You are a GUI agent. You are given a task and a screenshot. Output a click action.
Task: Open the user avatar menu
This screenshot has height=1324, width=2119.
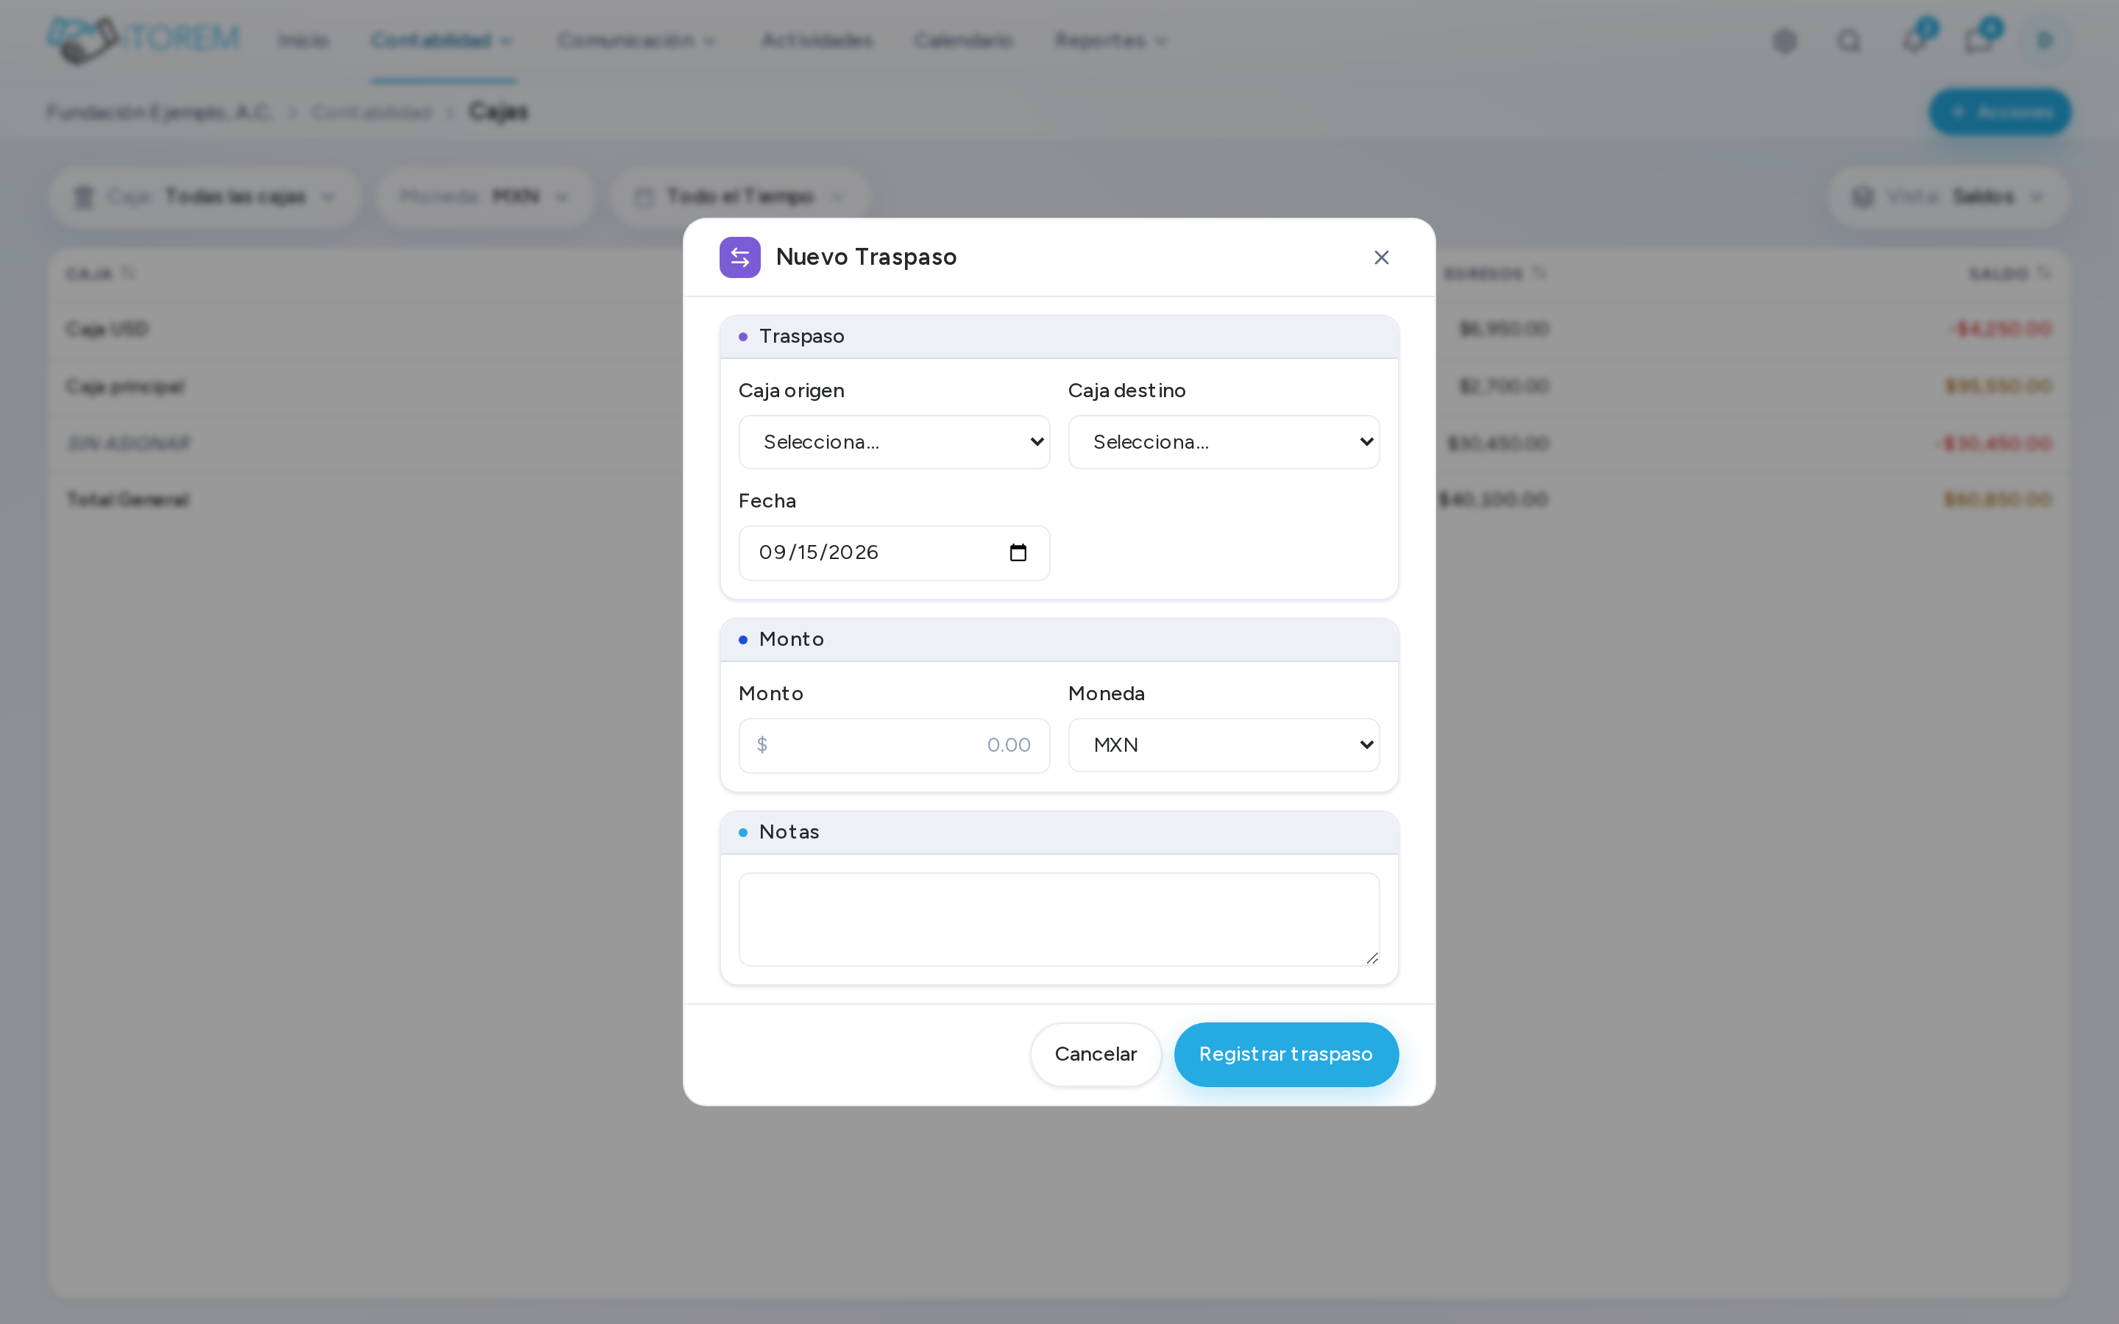2045,40
